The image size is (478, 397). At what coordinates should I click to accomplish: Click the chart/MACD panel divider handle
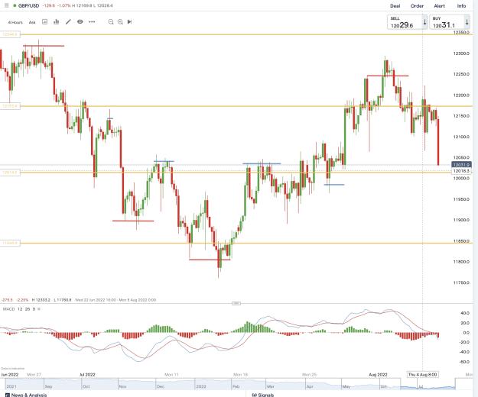click(236, 303)
